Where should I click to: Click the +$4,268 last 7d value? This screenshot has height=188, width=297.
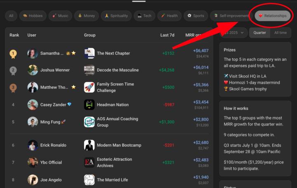167,70
